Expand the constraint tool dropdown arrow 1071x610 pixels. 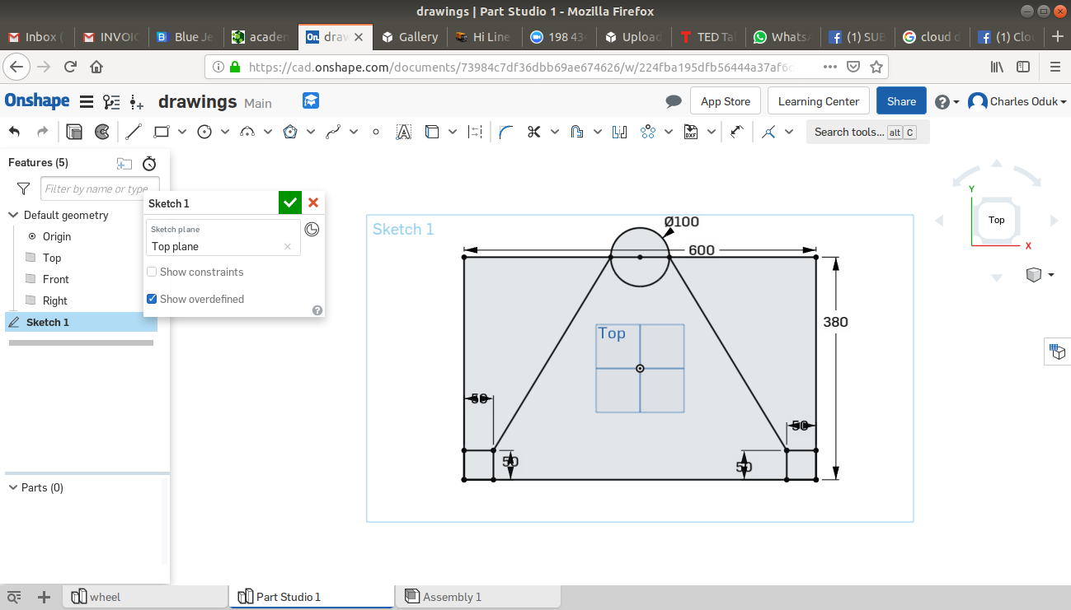coord(789,132)
